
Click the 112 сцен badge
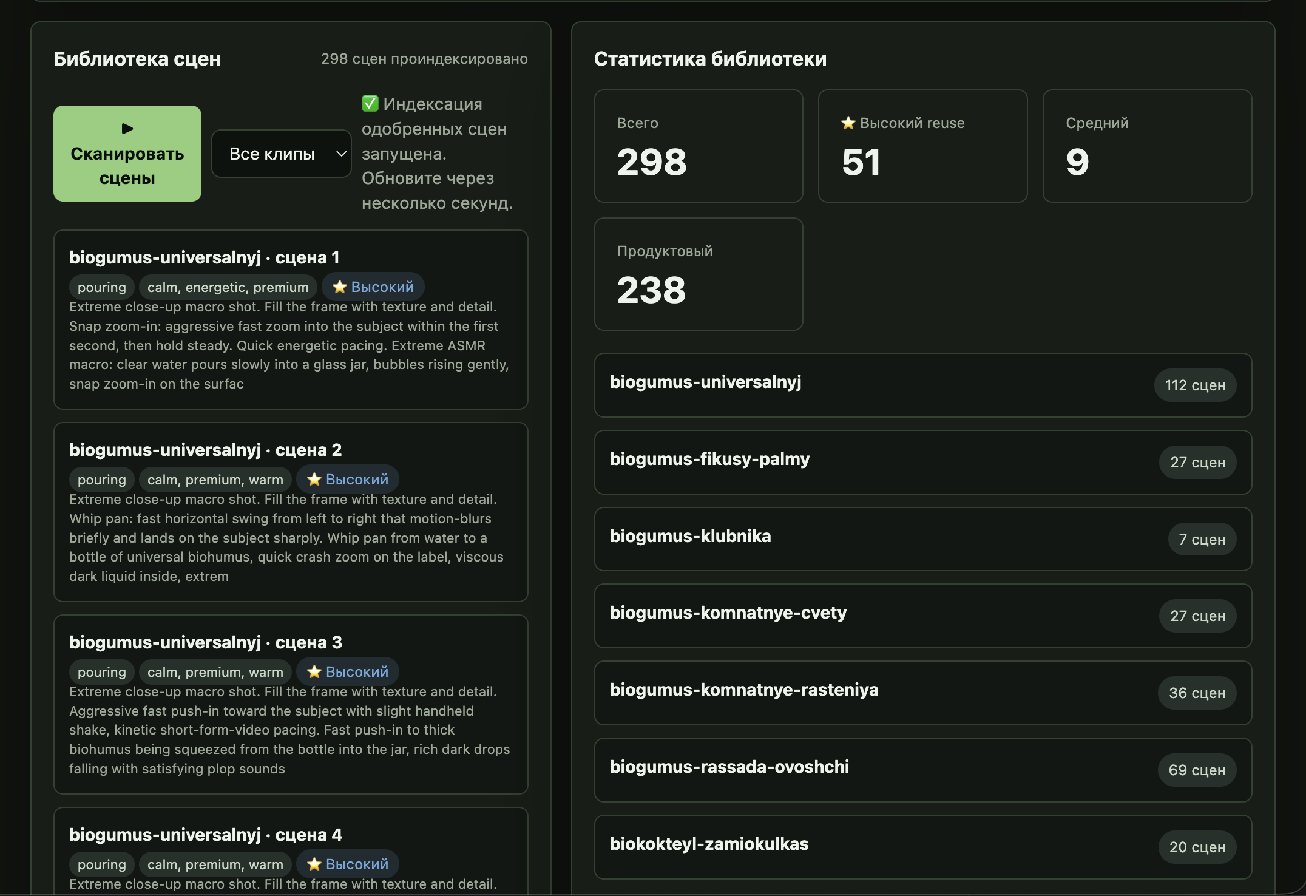1195,385
